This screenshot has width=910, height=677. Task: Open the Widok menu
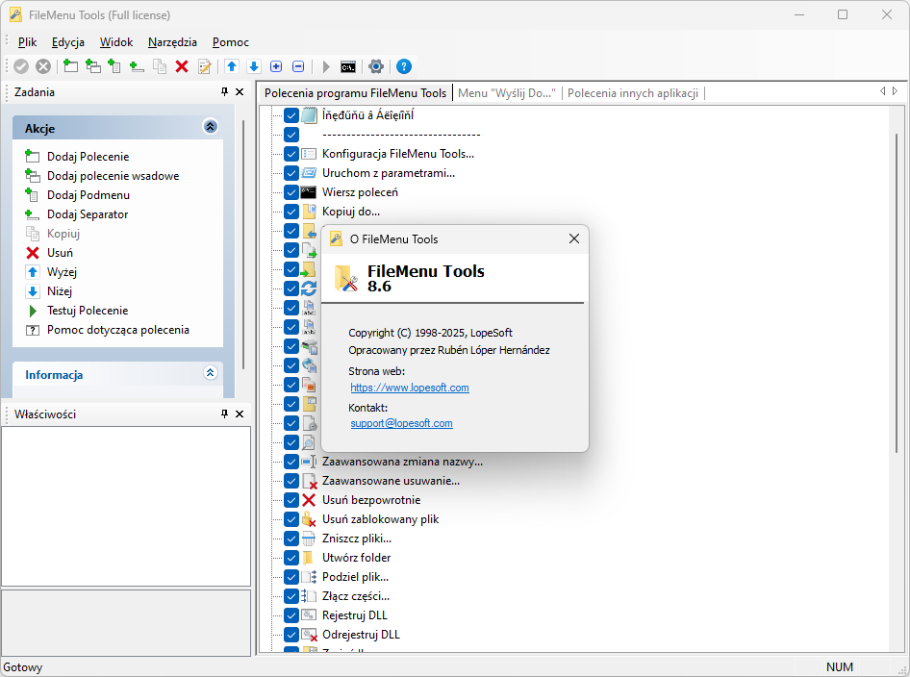pos(116,42)
